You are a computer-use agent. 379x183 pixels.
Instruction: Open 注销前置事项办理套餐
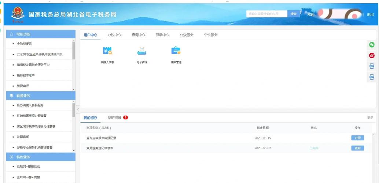(32, 116)
